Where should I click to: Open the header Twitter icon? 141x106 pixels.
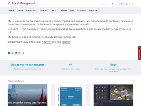click(x=130, y=4)
